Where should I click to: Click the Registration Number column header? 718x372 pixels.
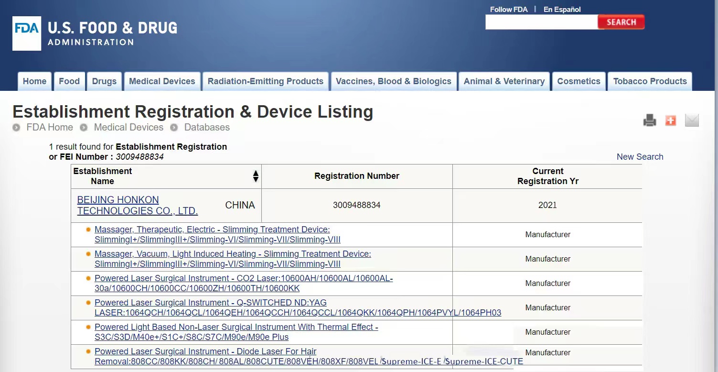(357, 176)
